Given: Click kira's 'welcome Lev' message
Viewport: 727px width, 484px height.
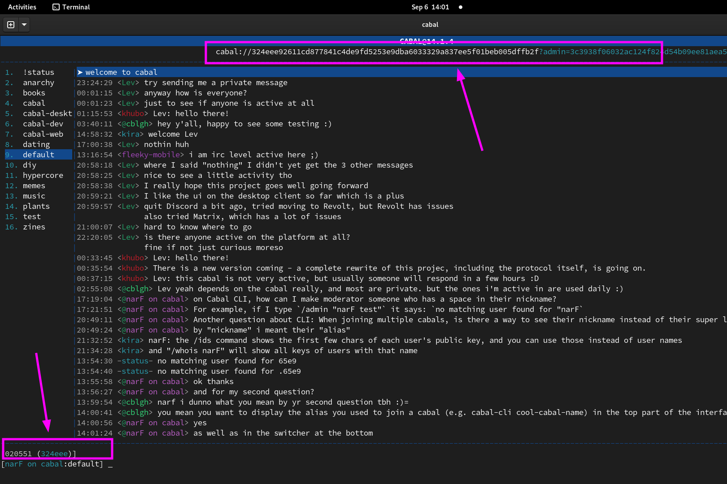Looking at the screenshot, I should click(x=173, y=134).
